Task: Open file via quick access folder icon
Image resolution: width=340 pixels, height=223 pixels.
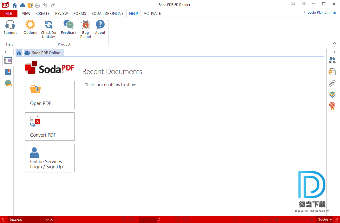Action: pyautogui.click(x=30, y=5)
